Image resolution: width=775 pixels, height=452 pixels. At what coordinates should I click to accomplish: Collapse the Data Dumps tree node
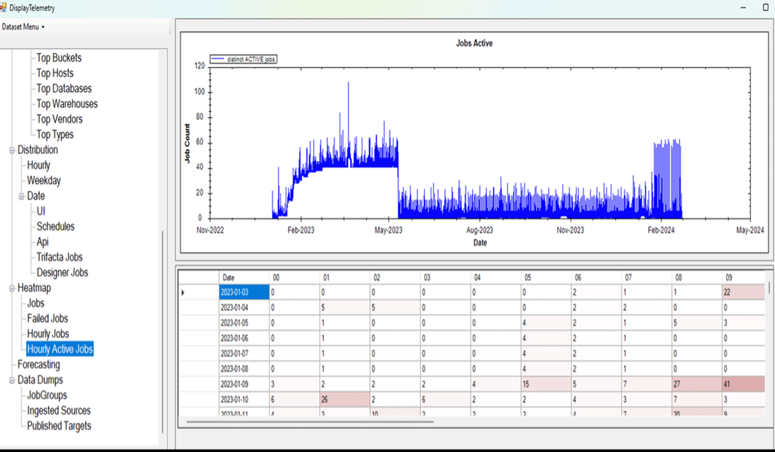coord(12,380)
